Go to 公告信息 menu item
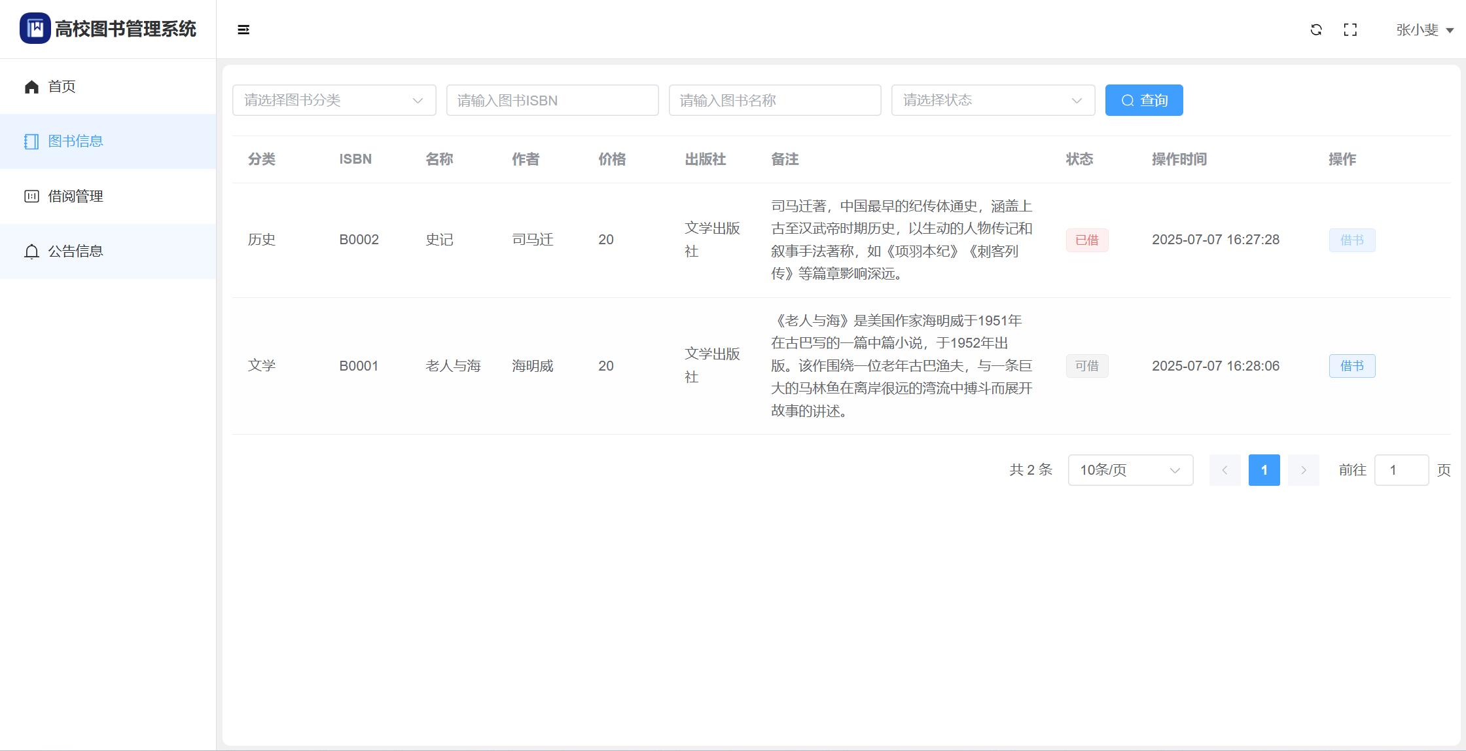The height and width of the screenshot is (751, 1466). point(75,251)
